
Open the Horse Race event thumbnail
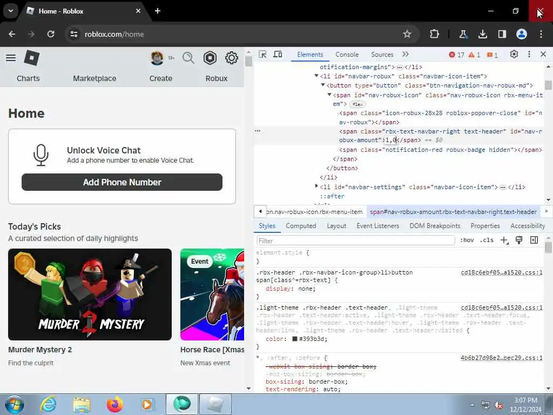pos(212,294)
